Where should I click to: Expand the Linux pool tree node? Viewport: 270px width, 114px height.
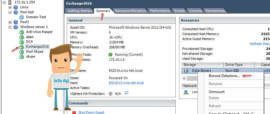[x=10, y=7]
